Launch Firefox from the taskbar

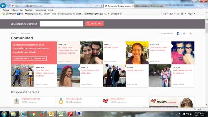click(x=42, y=114)
